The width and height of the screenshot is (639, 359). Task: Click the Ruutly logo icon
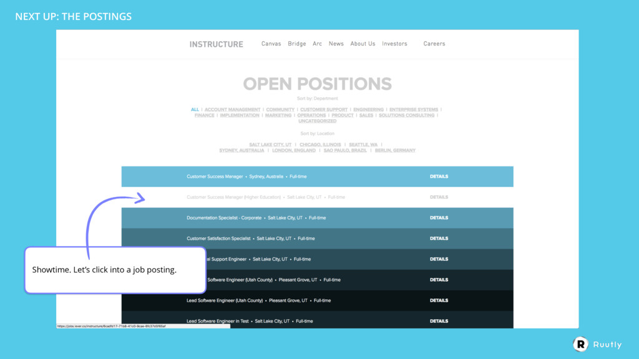581,344
